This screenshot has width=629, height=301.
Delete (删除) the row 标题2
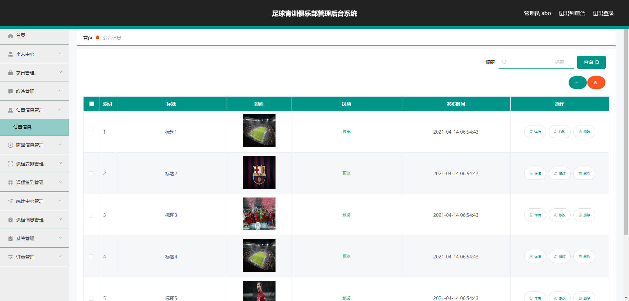tap(584, 173)
